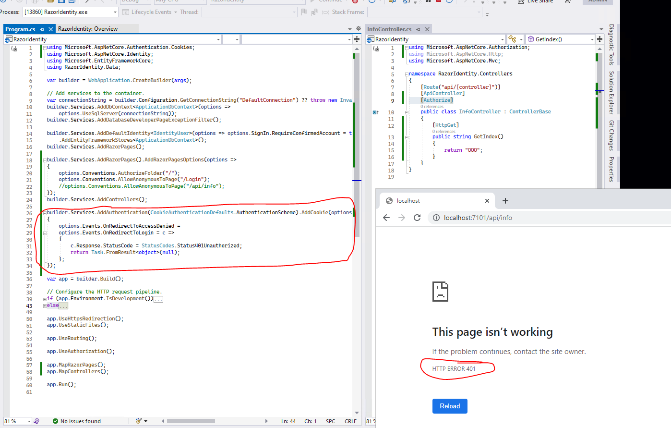The image size is (671, 428).
Task: Click the [Authorize] attribute at line 9
Action: pyautogui.click(x=437, y=100)
